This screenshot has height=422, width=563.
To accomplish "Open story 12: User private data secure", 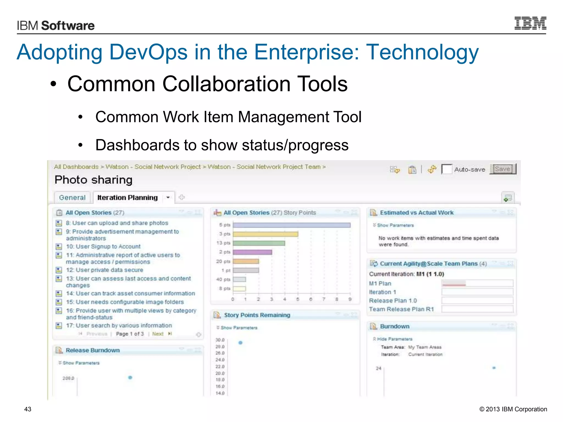I will [x=104, y=270].
